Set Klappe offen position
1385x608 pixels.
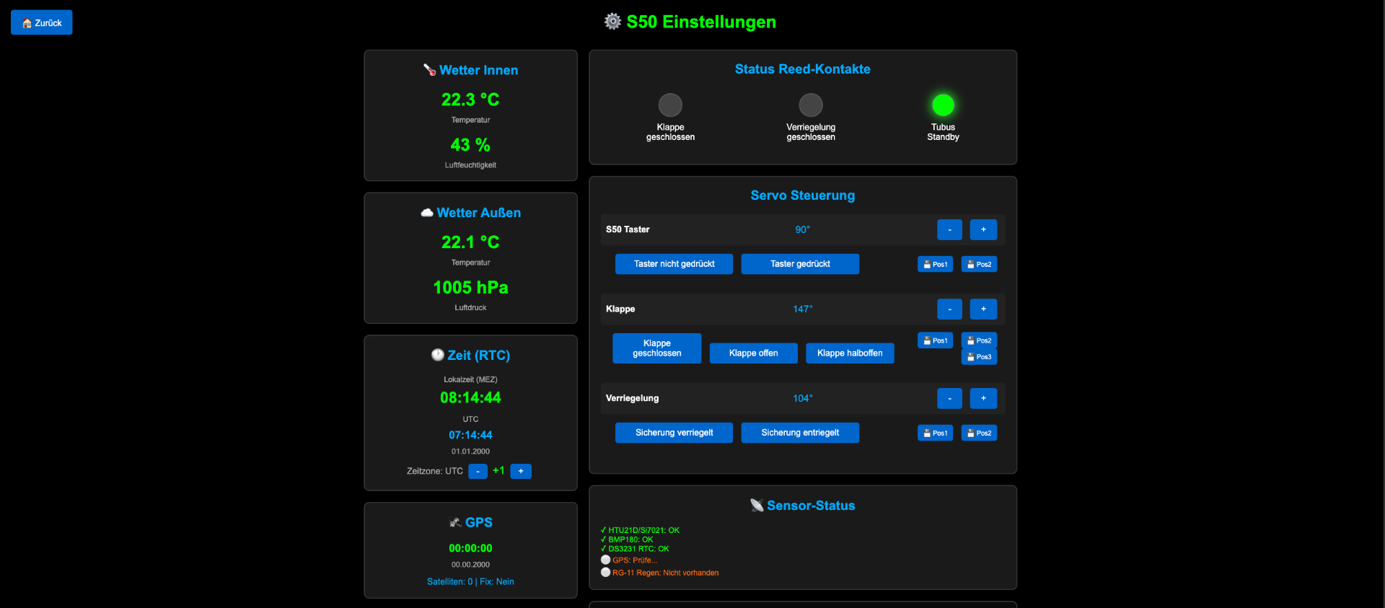(753, 353)
